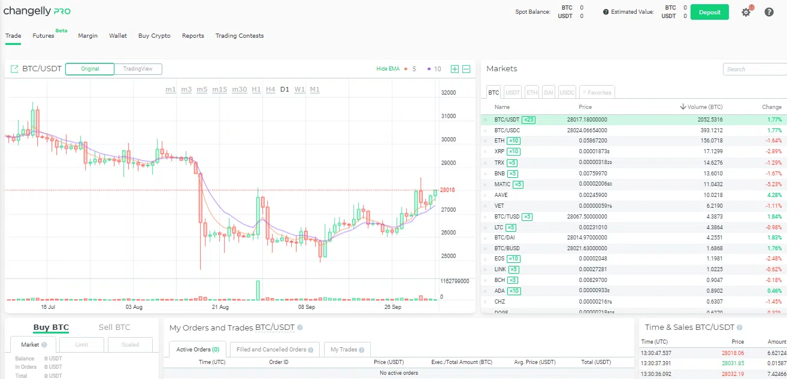
Task: Pop out the BTC/USDT chart icon
Action: [x=14, y=69]
